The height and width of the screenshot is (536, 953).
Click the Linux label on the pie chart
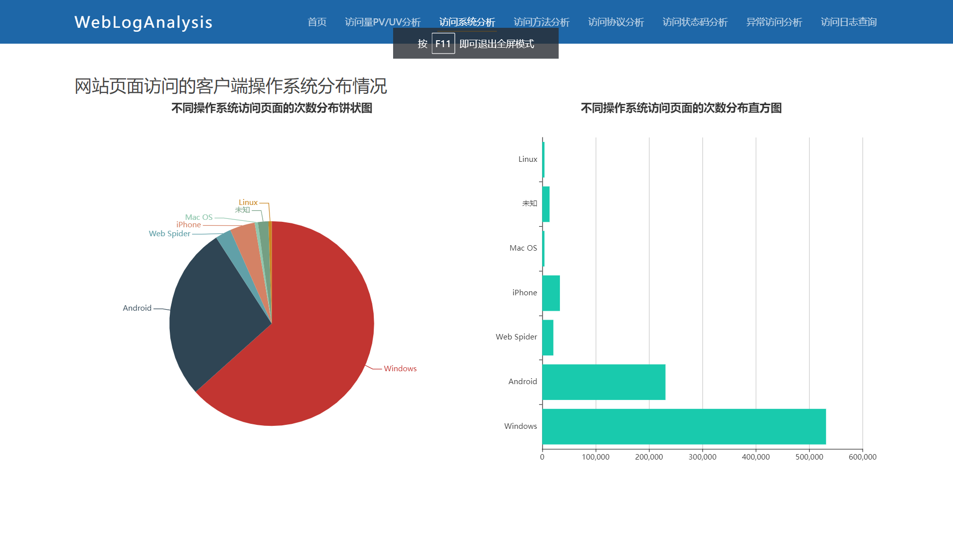pyautogui.click(x=248, y=202)
